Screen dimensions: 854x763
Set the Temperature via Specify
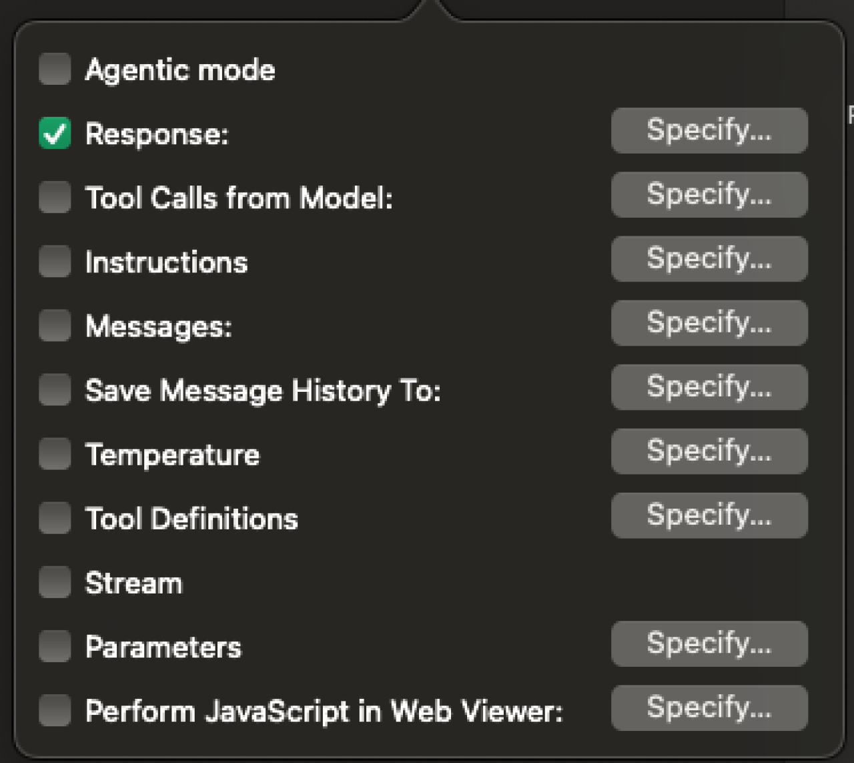click(709, 451)
